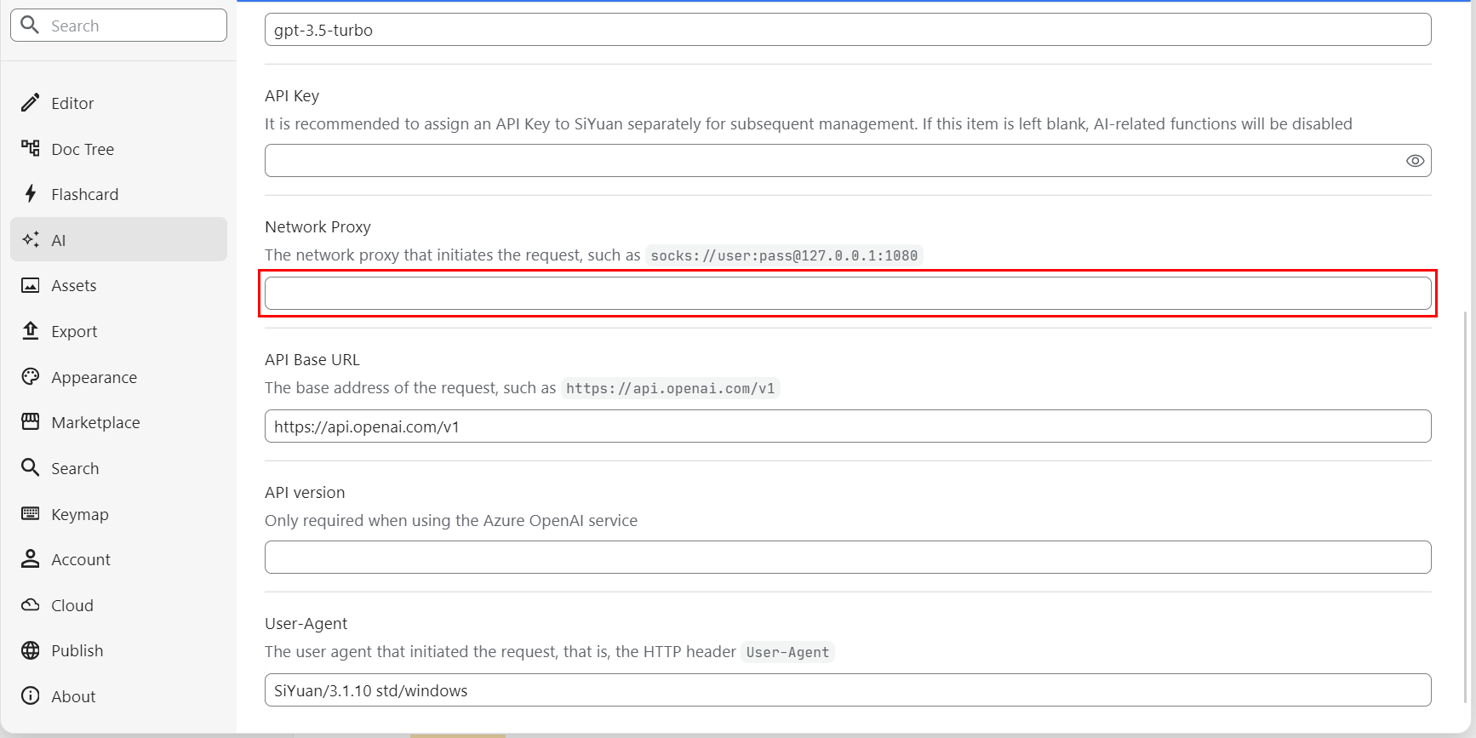The height and width of the screenshot is (738, 1476).
Task: Click the Doc Tree icon
Action: 31,149
